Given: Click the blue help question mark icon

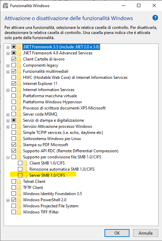Looking at the screenshot, I should (155, 18).
